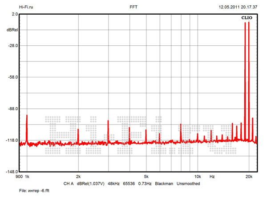Viewport: 267px width, 200px height.
Task: Click the -58.0 y-axis label
Action: pos(12,77)
